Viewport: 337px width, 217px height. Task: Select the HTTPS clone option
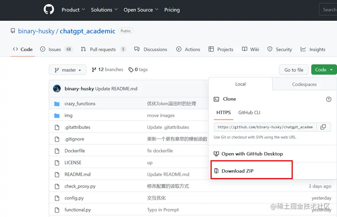click(224, 112)
